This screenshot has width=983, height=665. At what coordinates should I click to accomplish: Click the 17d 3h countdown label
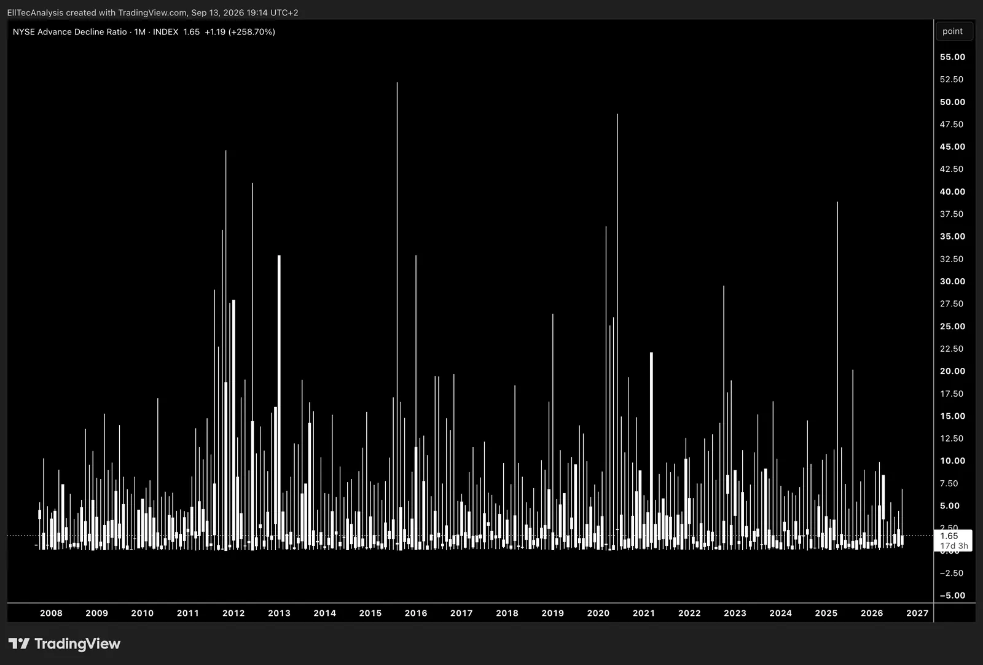(954, 546)
